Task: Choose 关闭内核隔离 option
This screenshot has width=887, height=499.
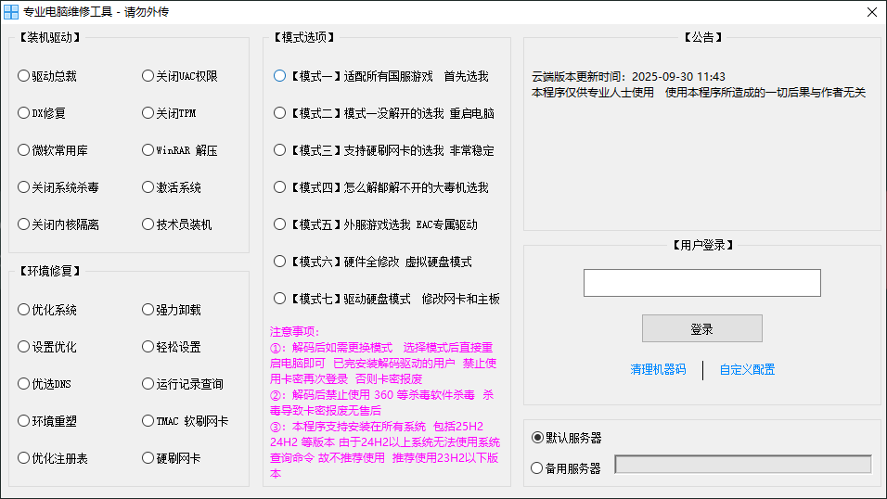Action: tap(24, 224)
